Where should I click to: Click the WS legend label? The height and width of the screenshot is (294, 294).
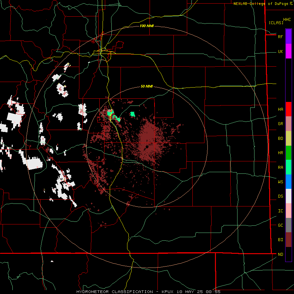[280, 182]
